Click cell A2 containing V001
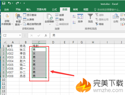Image resolution: width=125 pixels, height=95 pixels. (x=13, y=50)
